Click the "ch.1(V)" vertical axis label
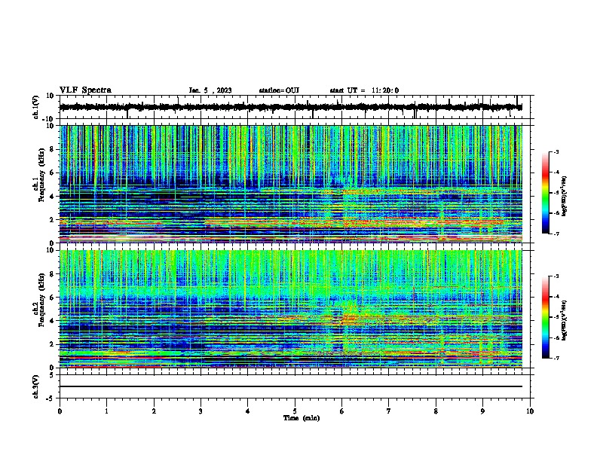 click(36, 107)
